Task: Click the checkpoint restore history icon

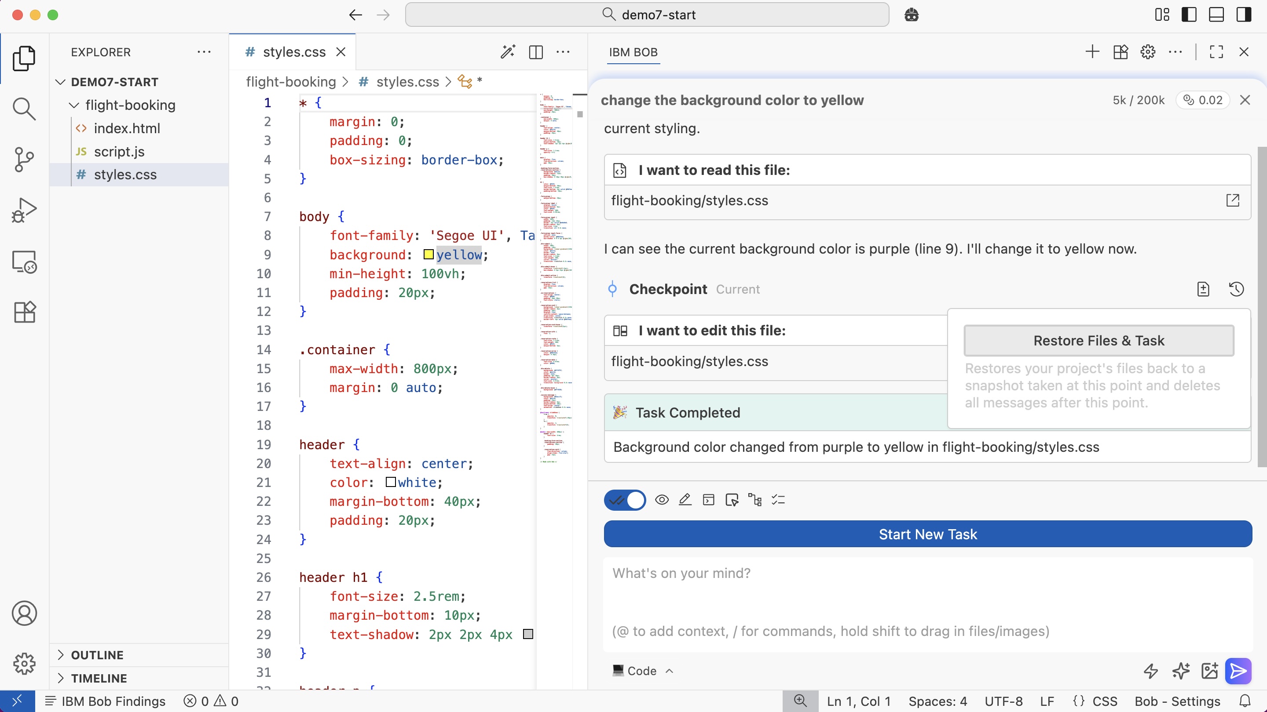Action: (1236, 289)
